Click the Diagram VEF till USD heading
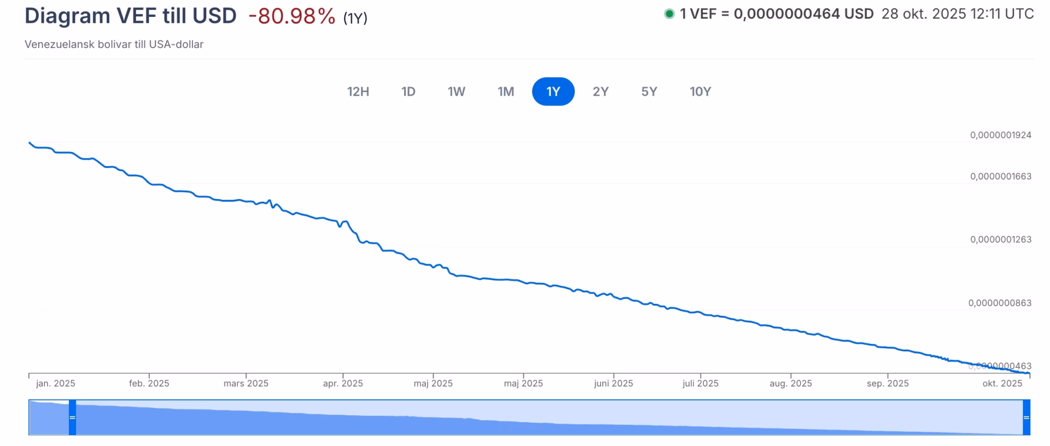This screenshot has width=1050, height=446. pyautogui.click(x=131, y=16)
